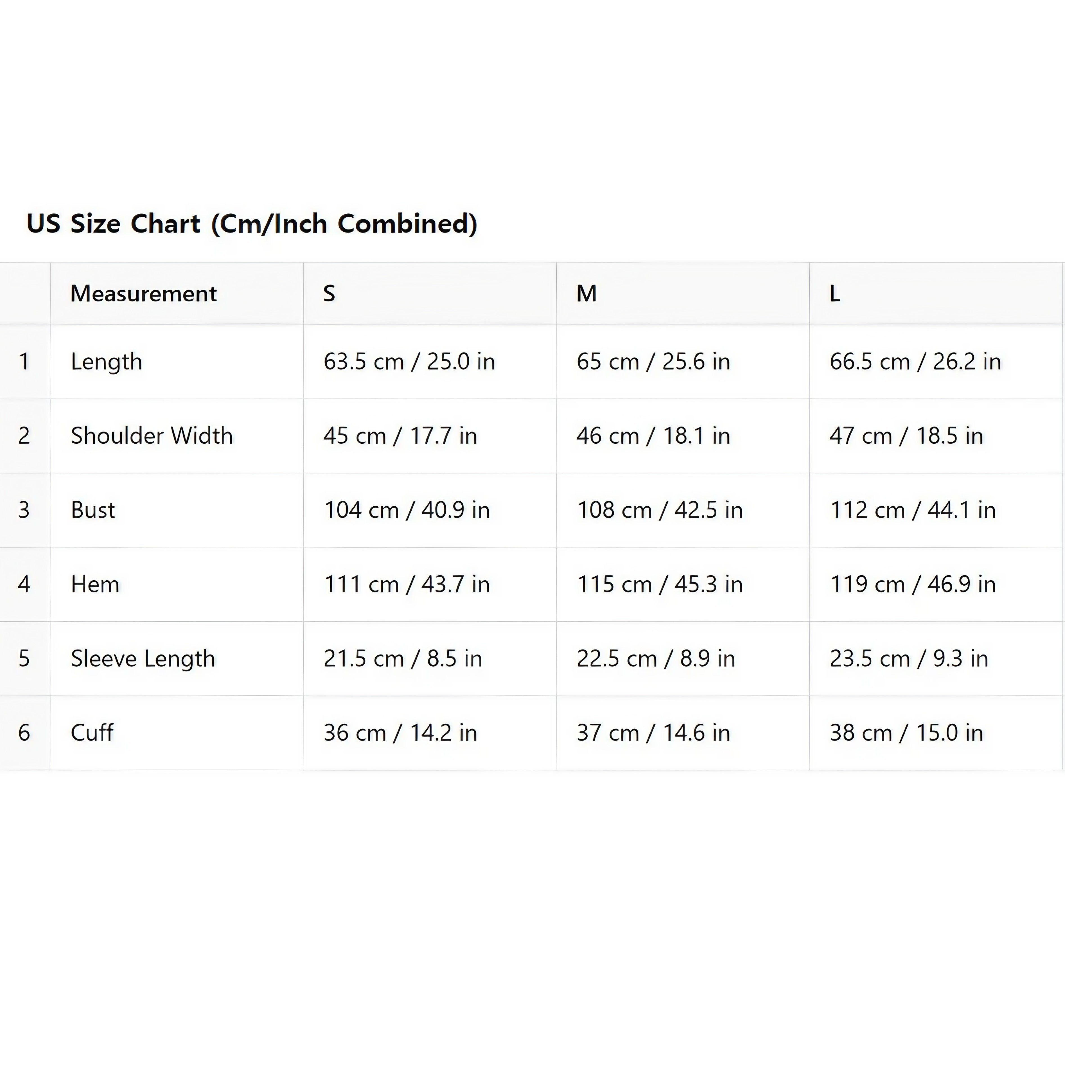Click row number 6
Screen dimensions: 1065x1065
coord(24,733)
